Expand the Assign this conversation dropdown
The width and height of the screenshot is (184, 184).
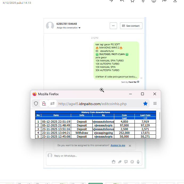point(68,28)
